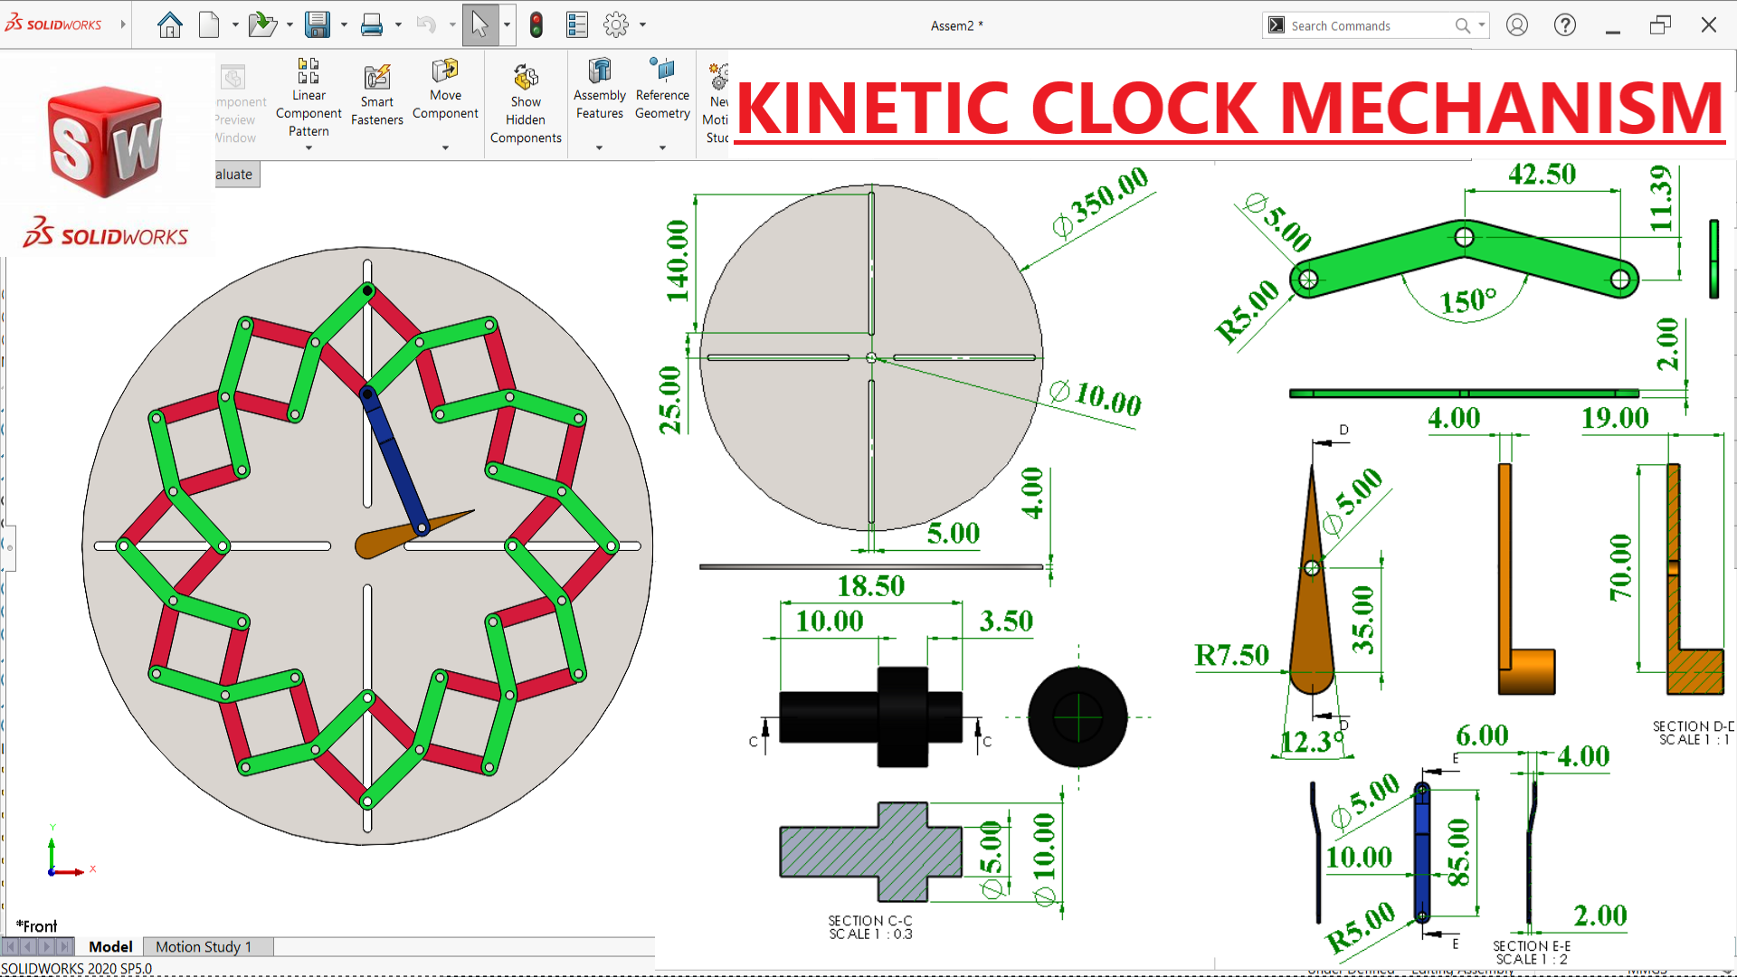Expand Assembly Features dropdown arrow

(x=599, y=147)
